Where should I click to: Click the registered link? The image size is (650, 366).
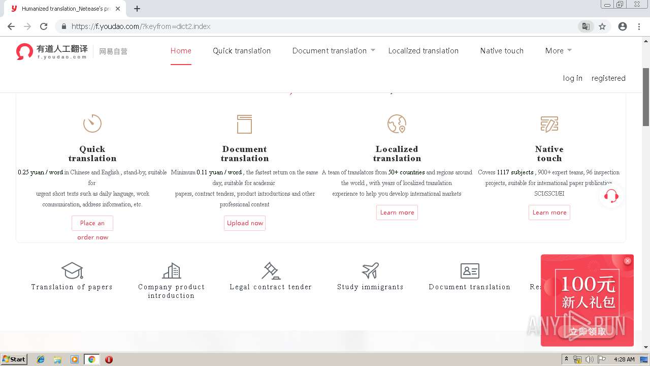point(608,78)
